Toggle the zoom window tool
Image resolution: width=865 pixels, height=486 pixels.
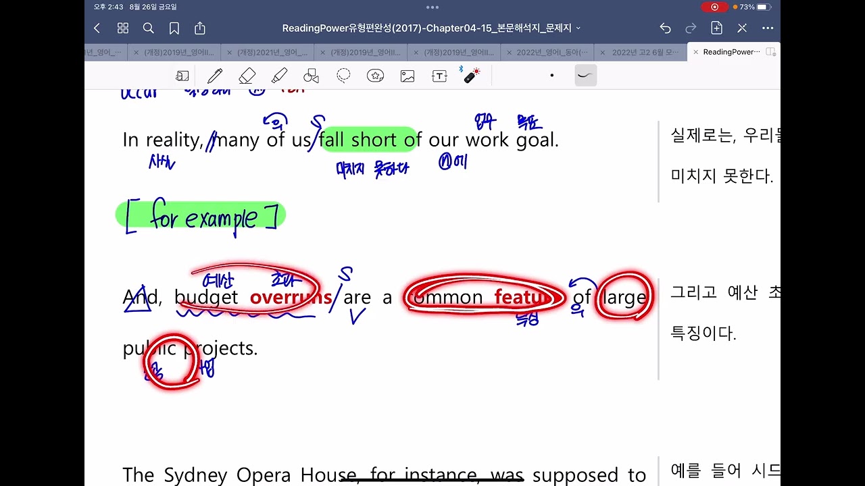[x=182, y=76]
